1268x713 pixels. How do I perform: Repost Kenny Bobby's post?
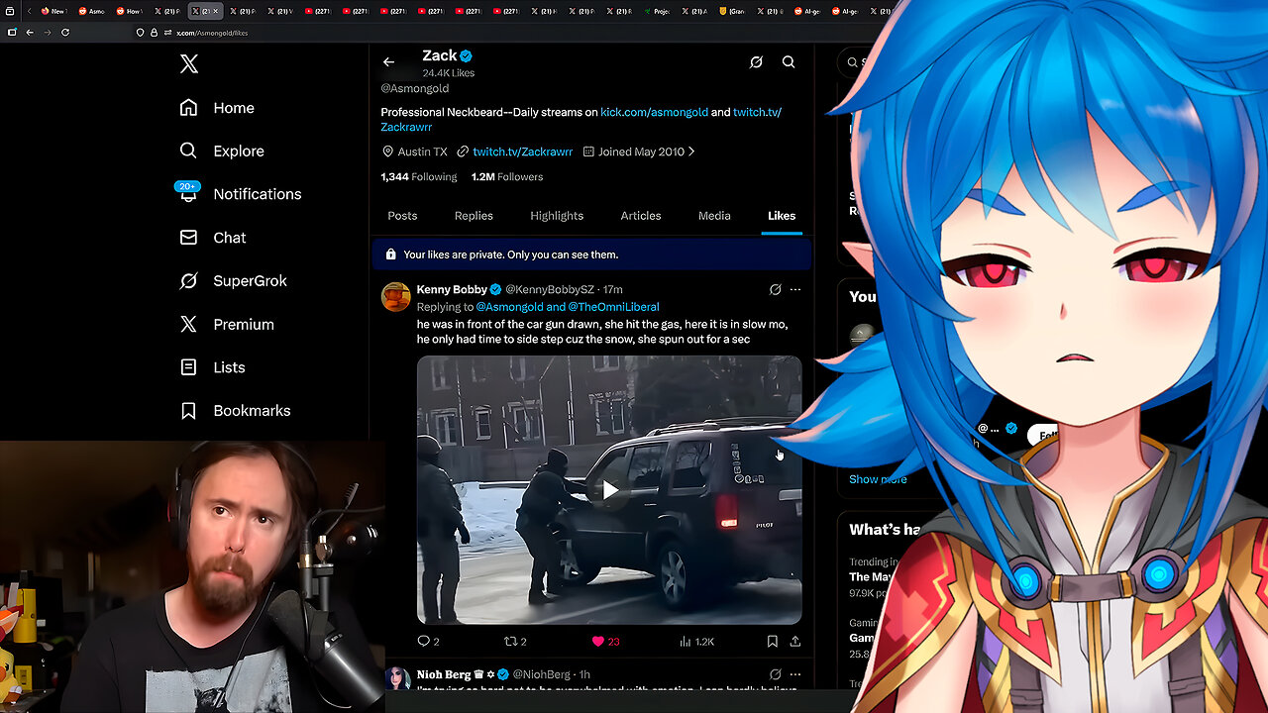[x=515, y=642]
